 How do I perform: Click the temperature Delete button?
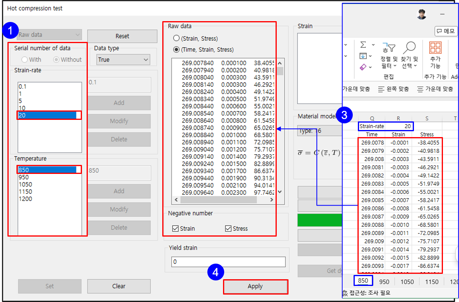(119, 228)
